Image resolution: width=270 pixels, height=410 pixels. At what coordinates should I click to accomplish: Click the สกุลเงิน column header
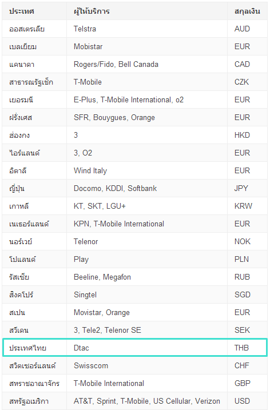tap(247, 11)
